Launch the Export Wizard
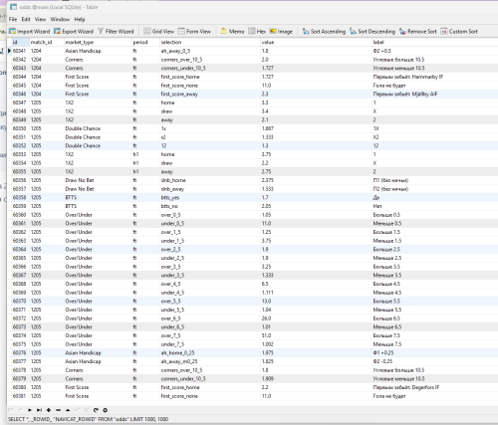Screen dimensions: 498x425 (x=74, y=32)
